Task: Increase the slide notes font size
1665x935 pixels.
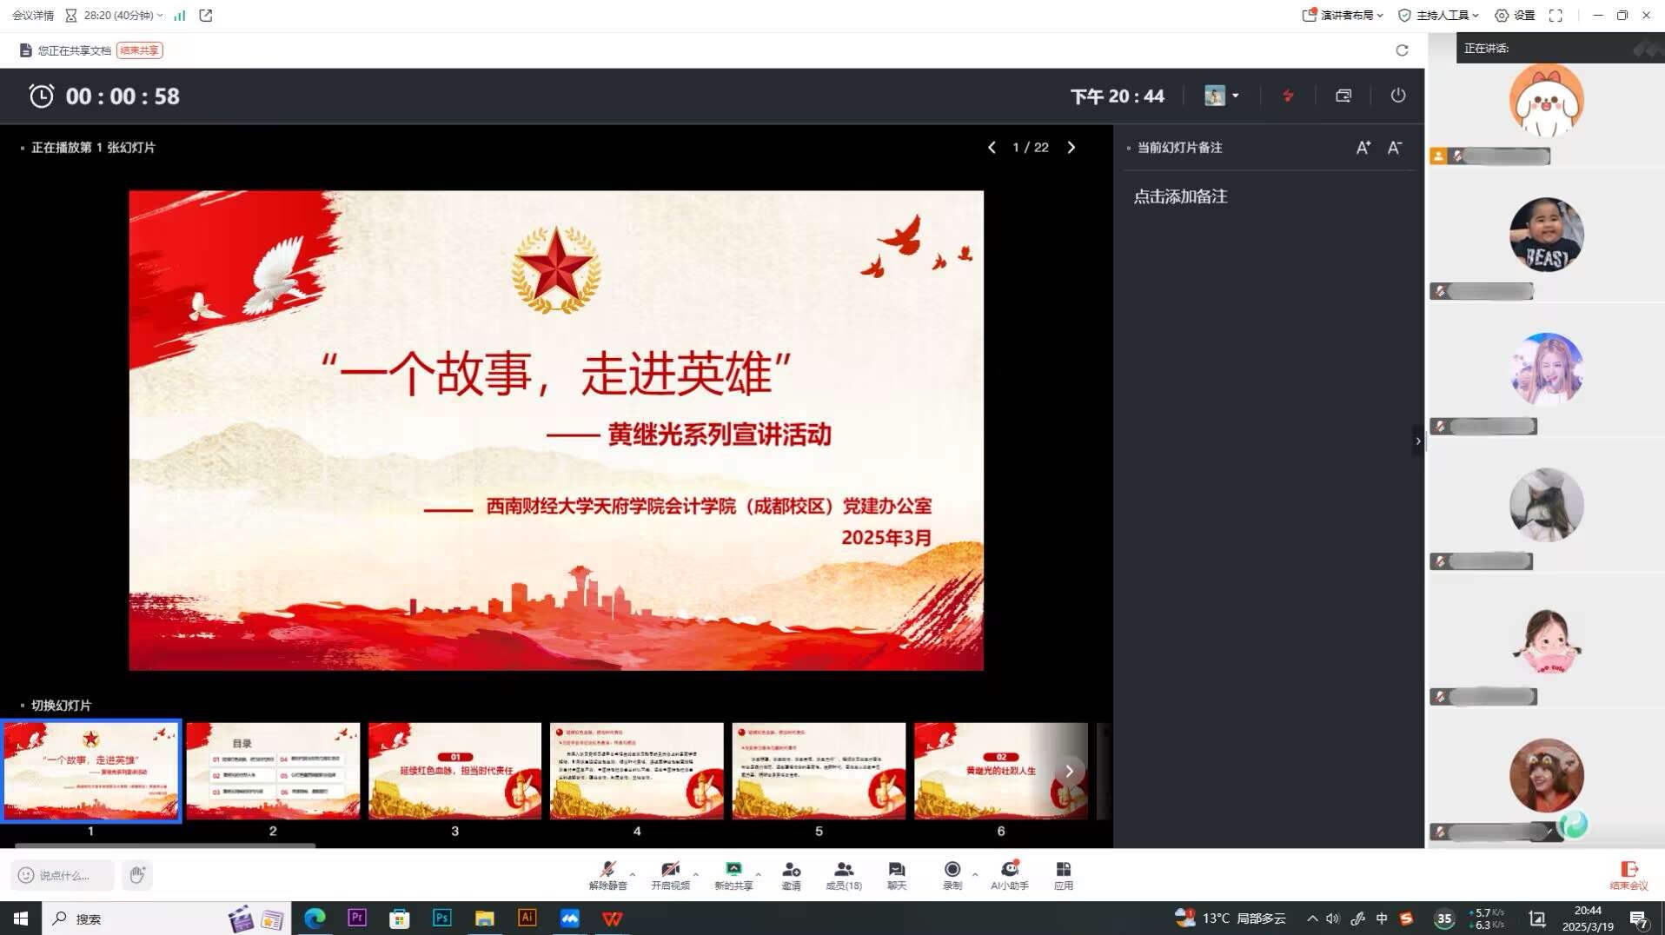Action: pos(1363,148)
